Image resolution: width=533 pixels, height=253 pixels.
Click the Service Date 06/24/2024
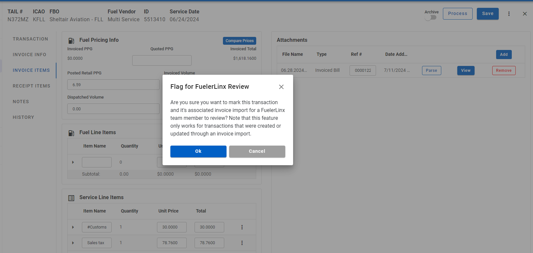(184, 20)
